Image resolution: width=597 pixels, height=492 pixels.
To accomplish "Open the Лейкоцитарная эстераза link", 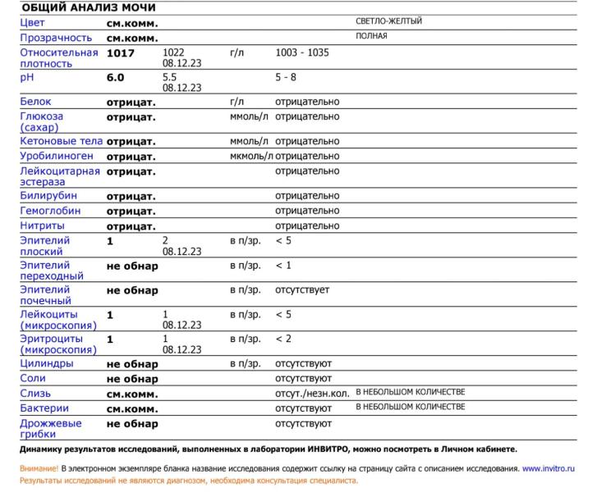I will (60, 176).
